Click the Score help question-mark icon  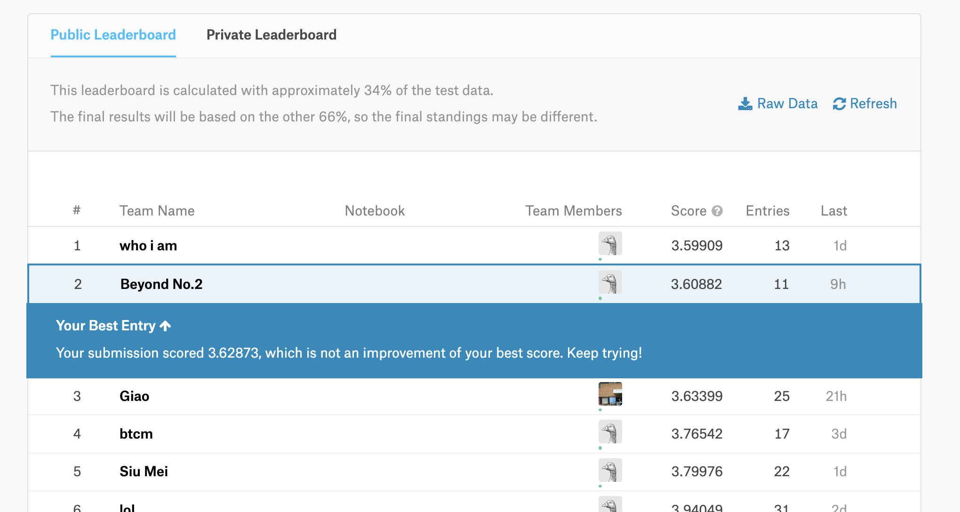(x=717, y=211)
